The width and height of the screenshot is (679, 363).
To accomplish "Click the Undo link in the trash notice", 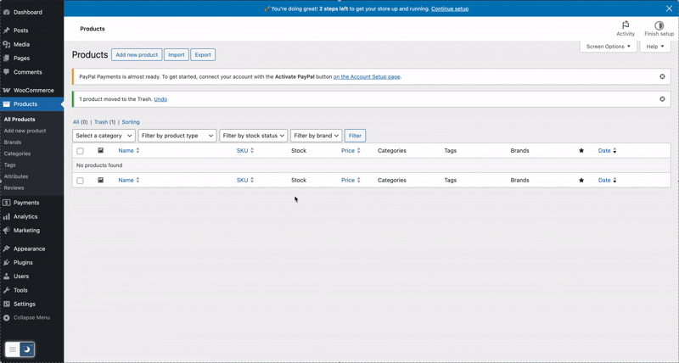I will (x=160, y=99).
